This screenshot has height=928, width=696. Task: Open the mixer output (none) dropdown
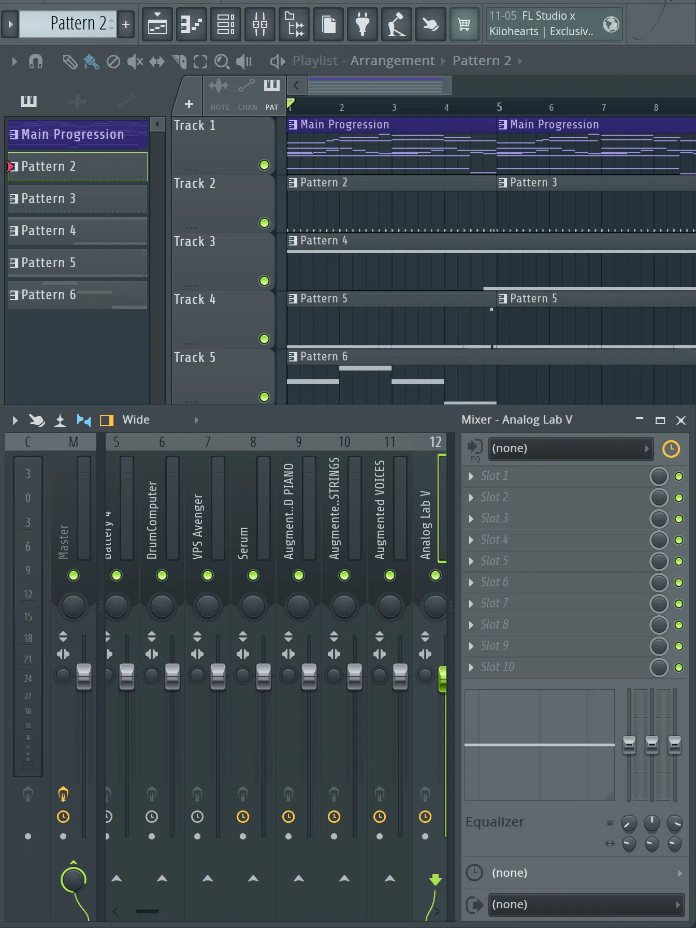point(586,905)
